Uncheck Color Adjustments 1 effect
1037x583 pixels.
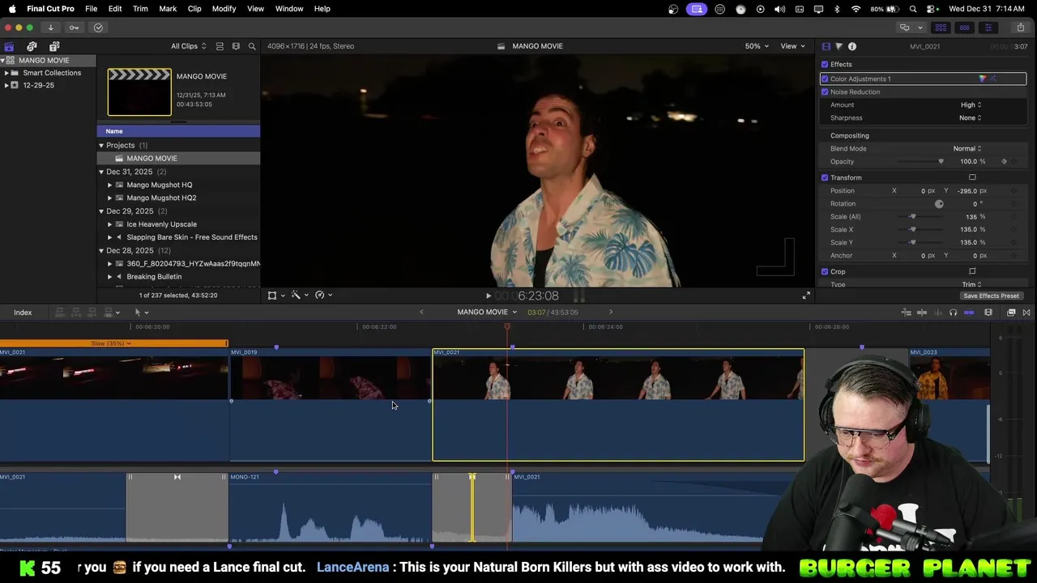[x=825, y=79]
